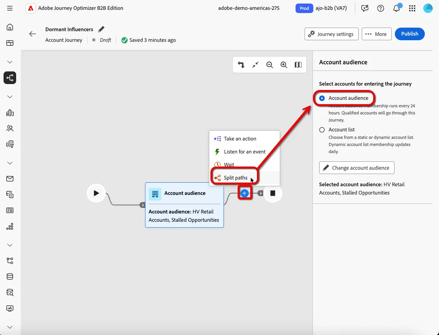Open Journey settings
The image size is (439, 335).
coord(331,34)
